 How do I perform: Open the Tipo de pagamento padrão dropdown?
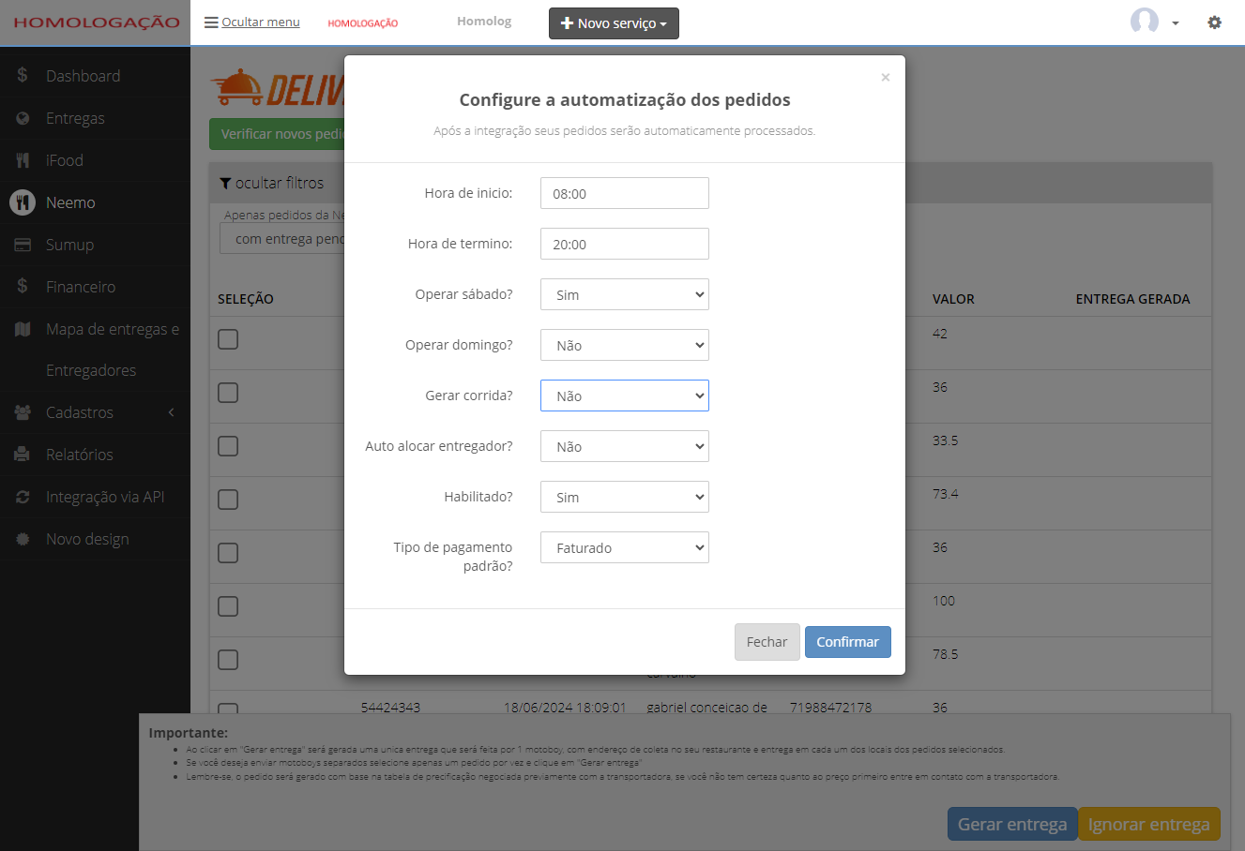[x=625, y=547]
